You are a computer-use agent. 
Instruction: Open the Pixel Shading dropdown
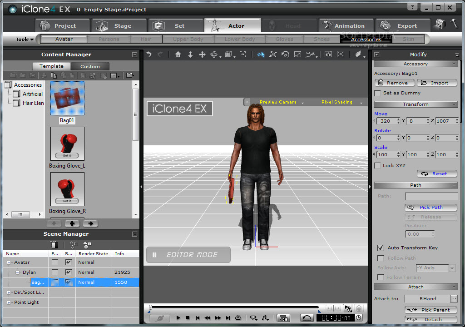tap(361, 103)
